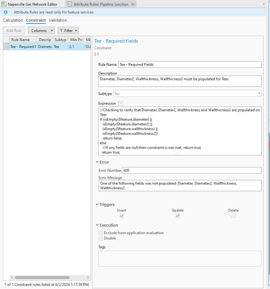Click the map icon on Naperville Gas Network Editor tab

[x=4, y=4]
